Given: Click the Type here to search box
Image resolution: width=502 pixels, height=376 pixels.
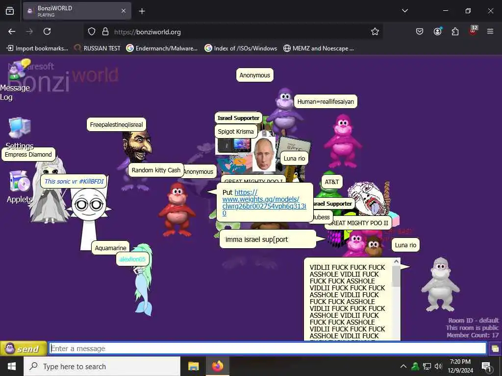Looking at the screenshot, I should pos(102,366).
